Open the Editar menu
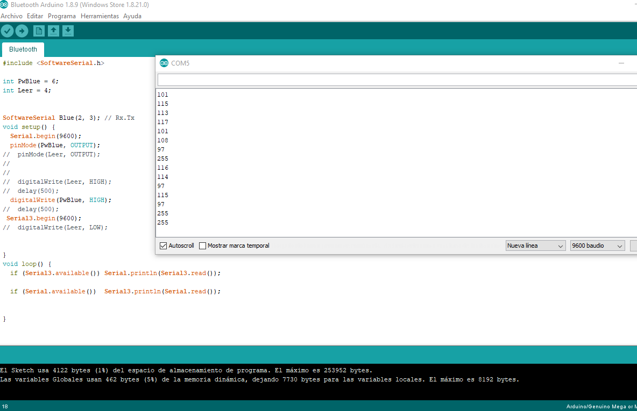The width and height of the screenshot is (637, 411). click(35, 16)
